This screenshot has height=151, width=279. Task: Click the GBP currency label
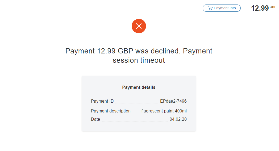273,7
